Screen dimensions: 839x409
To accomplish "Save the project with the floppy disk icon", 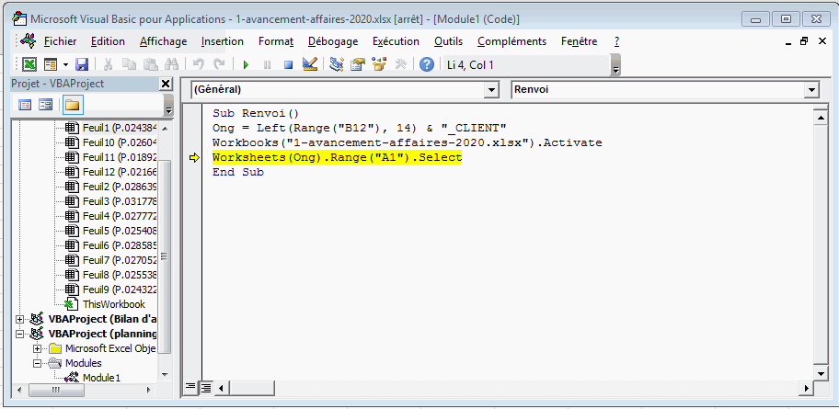I will 82,64.
